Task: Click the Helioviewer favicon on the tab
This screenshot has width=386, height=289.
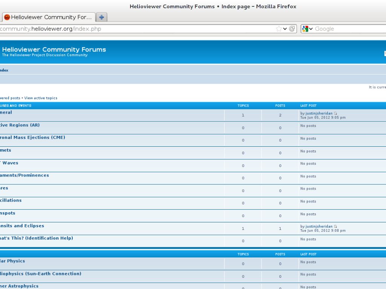Action: 7,17
